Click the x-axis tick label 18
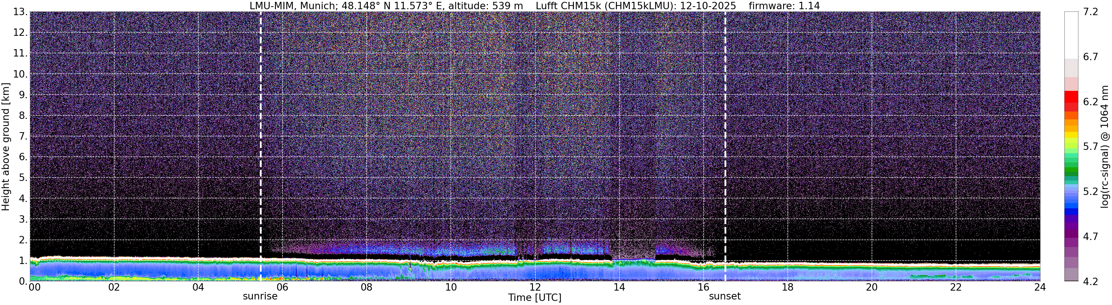1112x305 pixels. pyautogui.click(x=787, y=288)
